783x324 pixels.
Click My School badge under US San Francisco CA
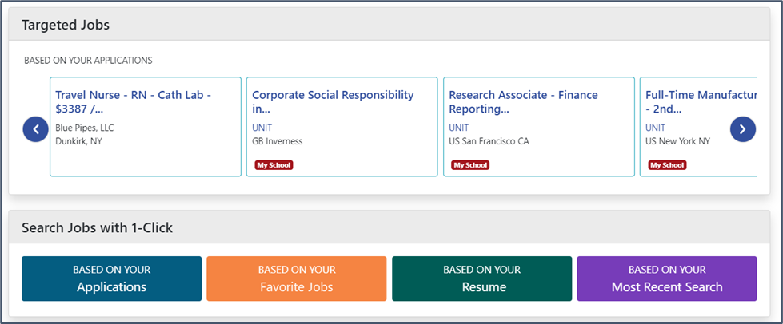[470, 165]
